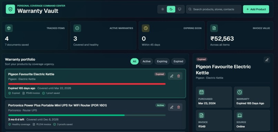Click the Source laptop icon
The width and height of the screenshot is (278, 132).
[239, 116]
